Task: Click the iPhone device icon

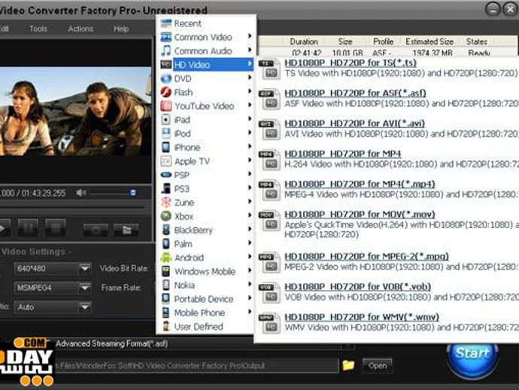Action: tap(165, 147)
